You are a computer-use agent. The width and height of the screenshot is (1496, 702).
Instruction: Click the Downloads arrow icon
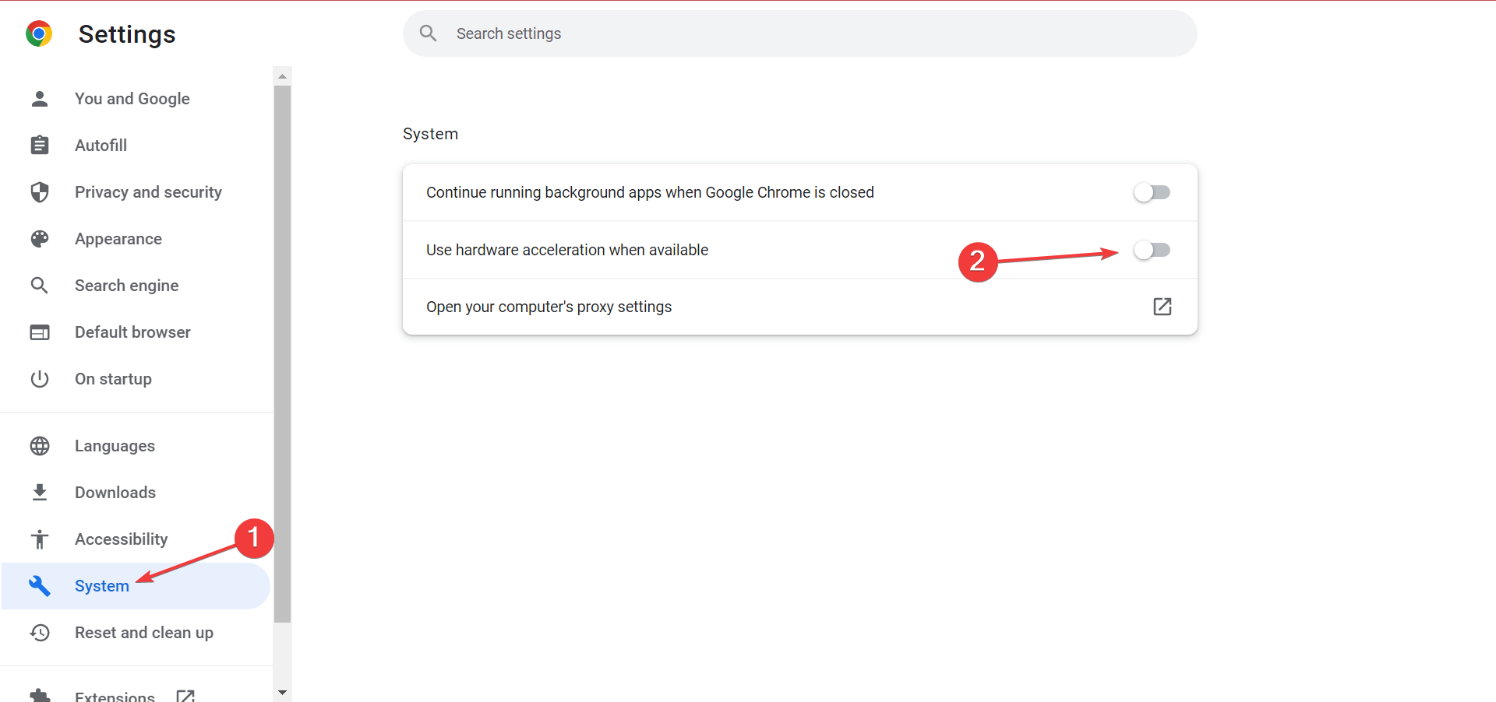pos(40,493)
